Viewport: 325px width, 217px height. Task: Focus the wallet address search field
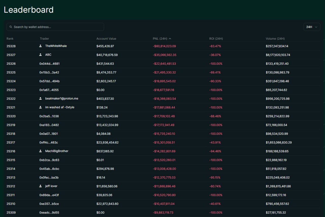(57, 27)
